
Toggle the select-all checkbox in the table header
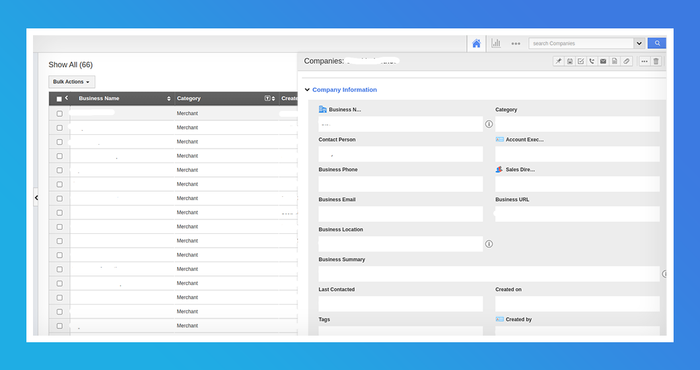coord(59,98)
